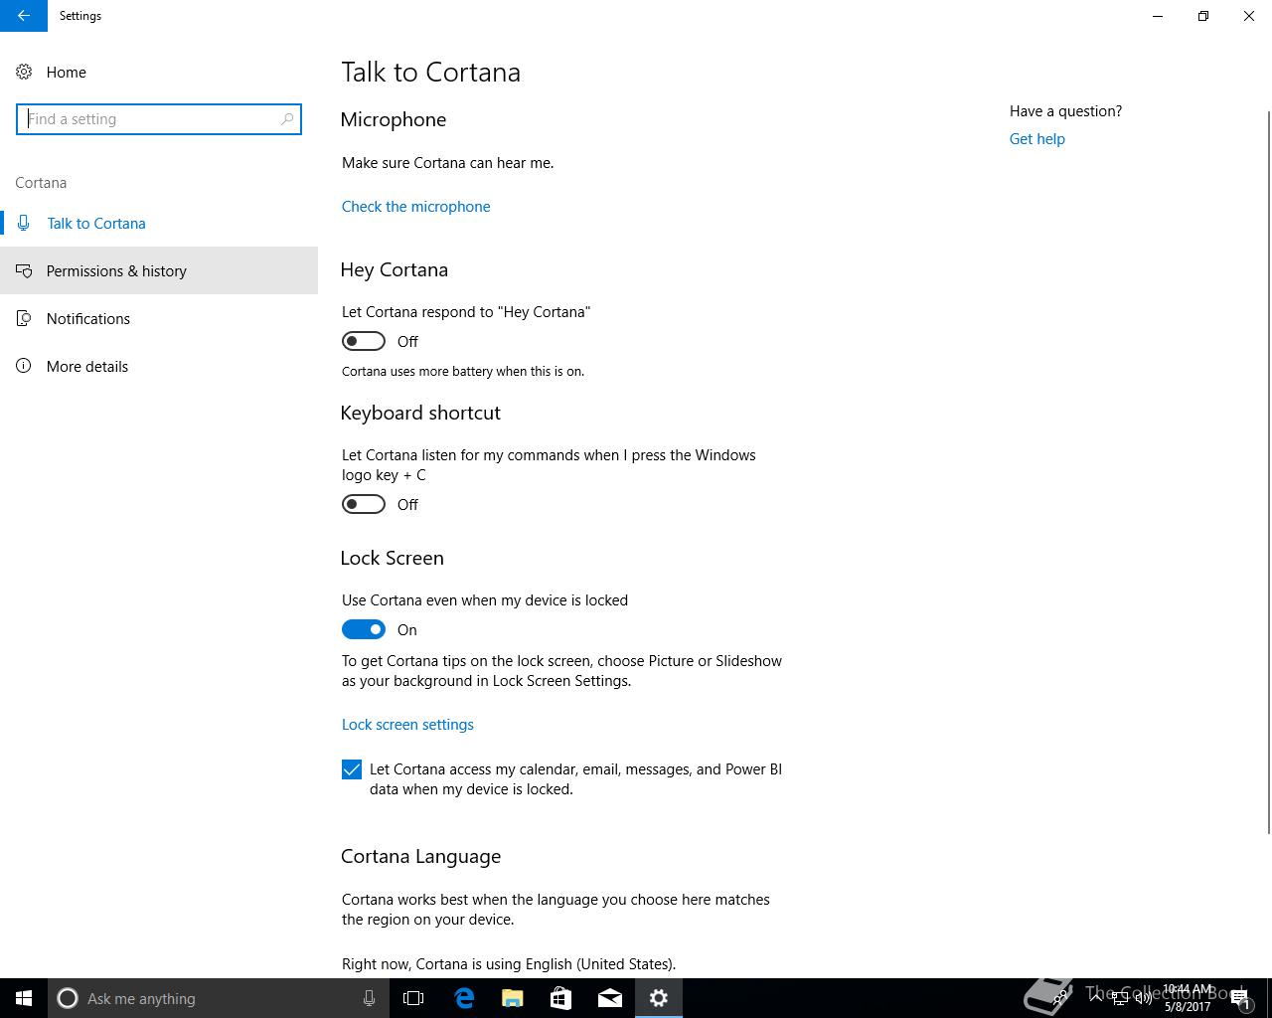Click the Cortana category label in the sidebar

tap(41, 183)
